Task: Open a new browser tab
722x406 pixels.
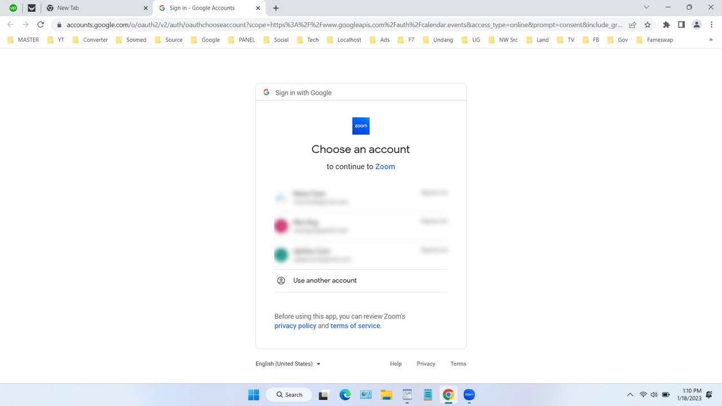Action: (276, 8)
